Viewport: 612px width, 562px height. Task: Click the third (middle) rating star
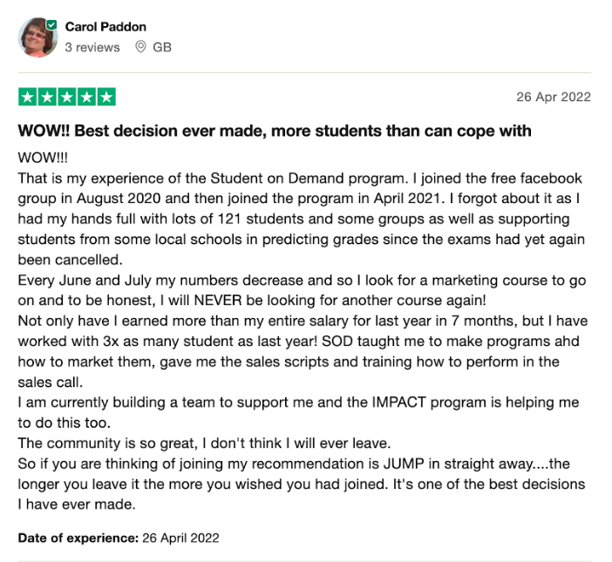pyautogui.click(x=66, y=97)
